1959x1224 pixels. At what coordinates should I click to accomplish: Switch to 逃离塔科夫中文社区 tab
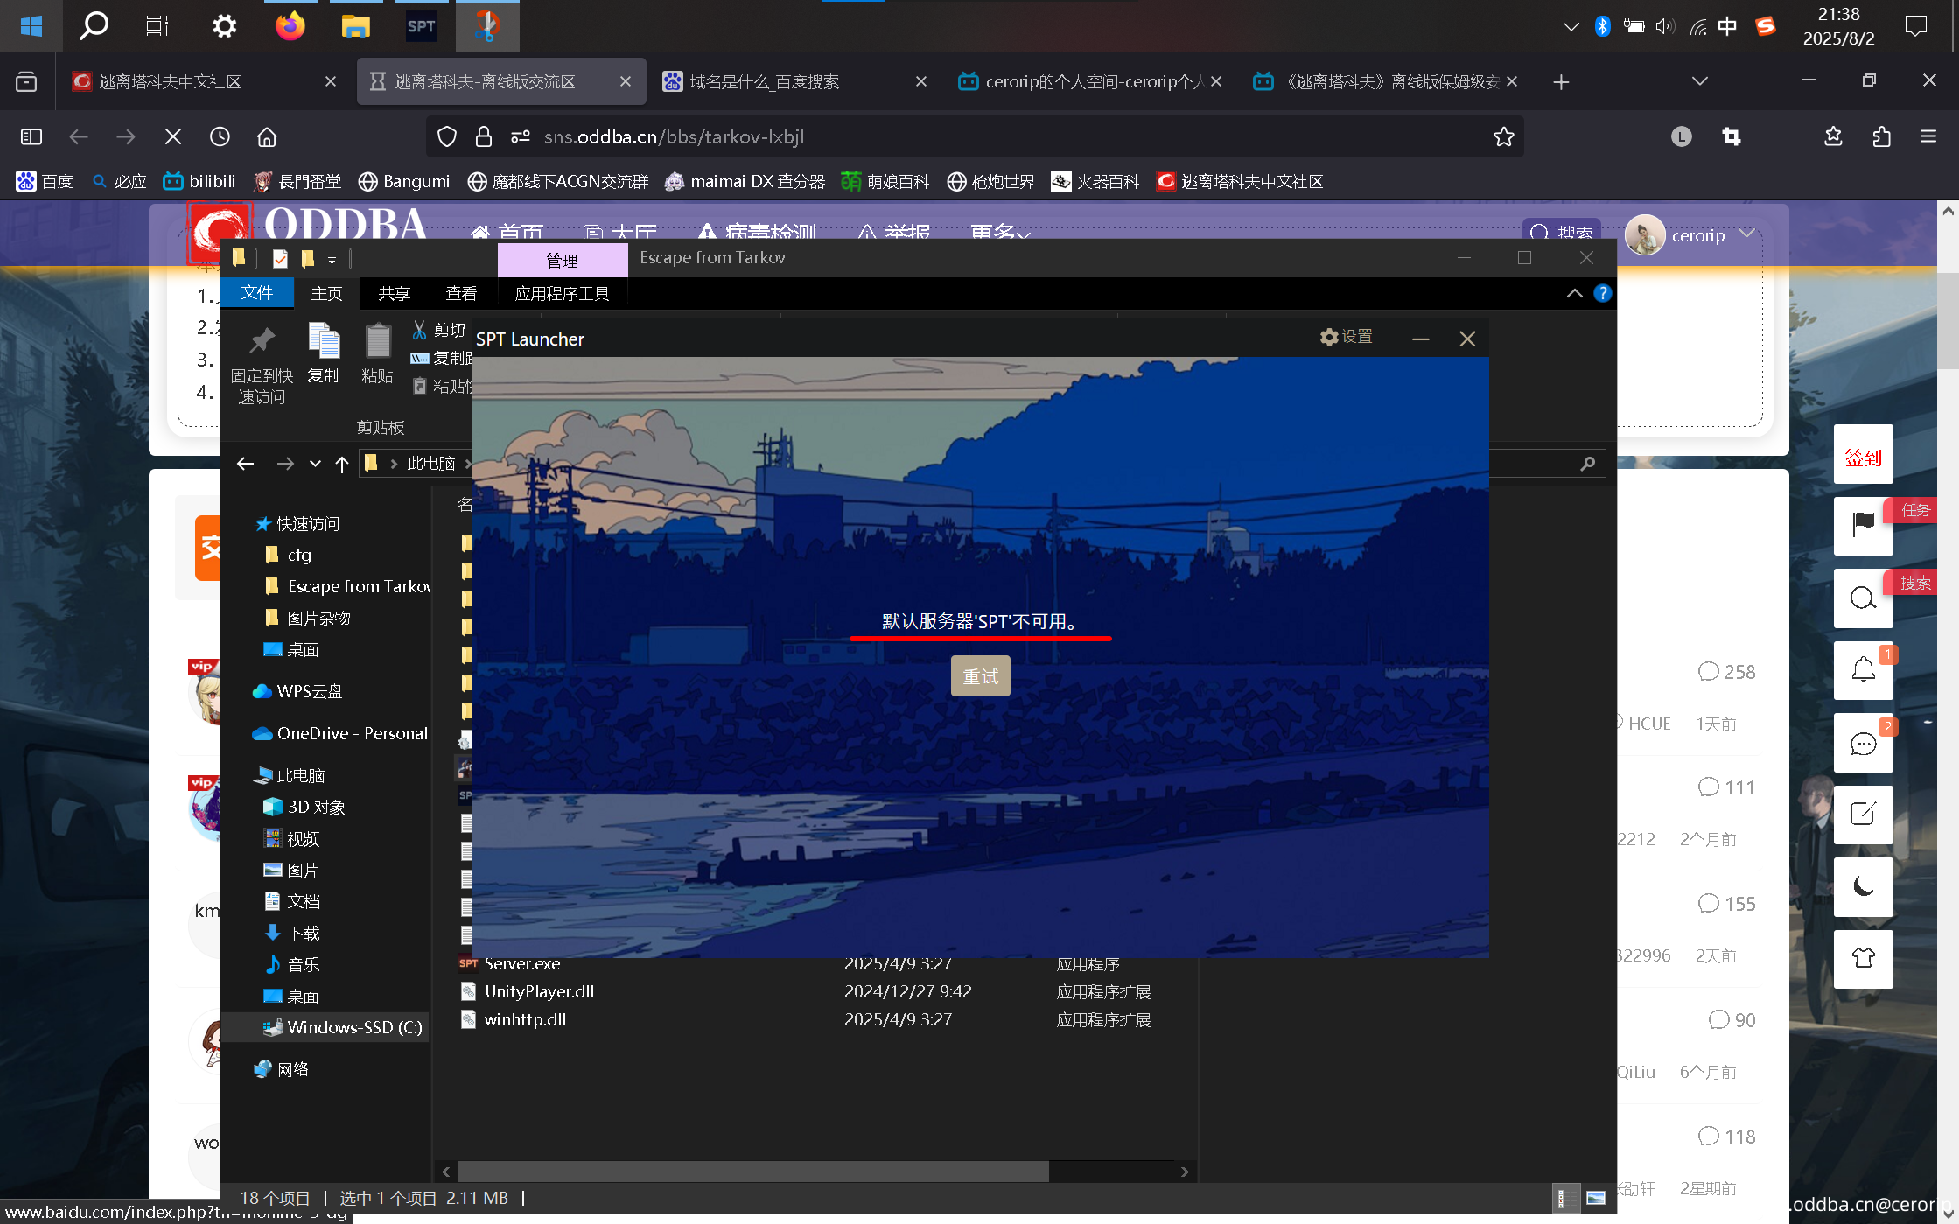coord(204,82)
